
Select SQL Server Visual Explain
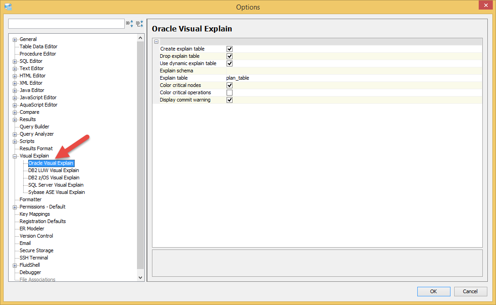point(56,185)
